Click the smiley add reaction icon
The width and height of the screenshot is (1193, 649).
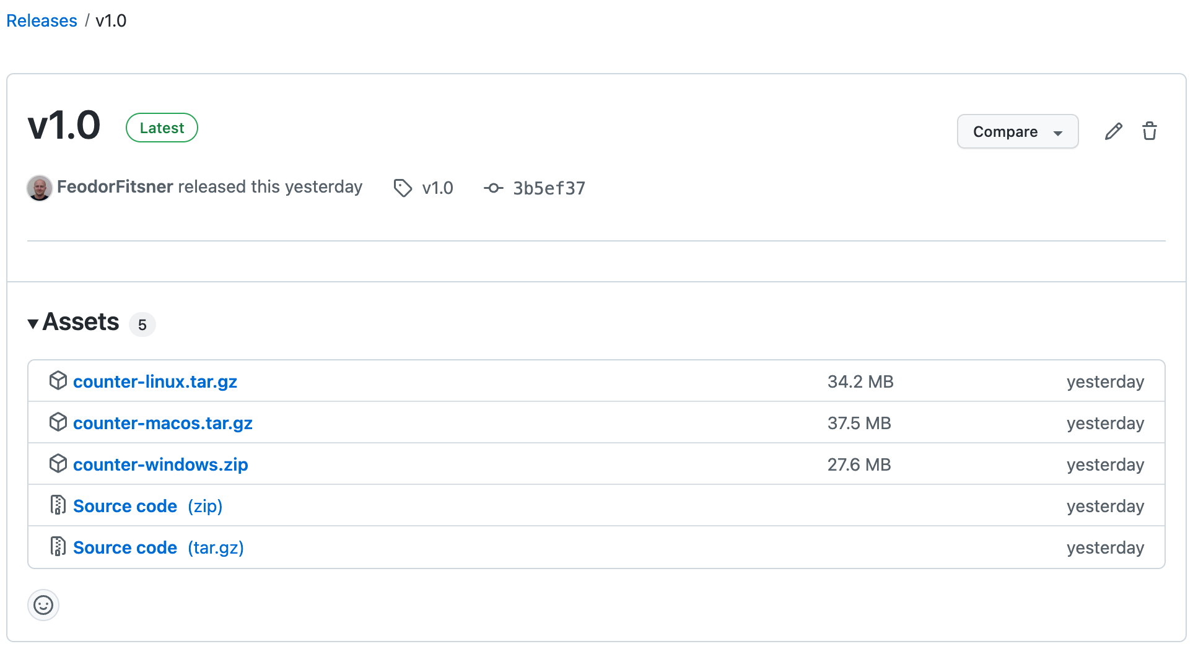(43, 605)
